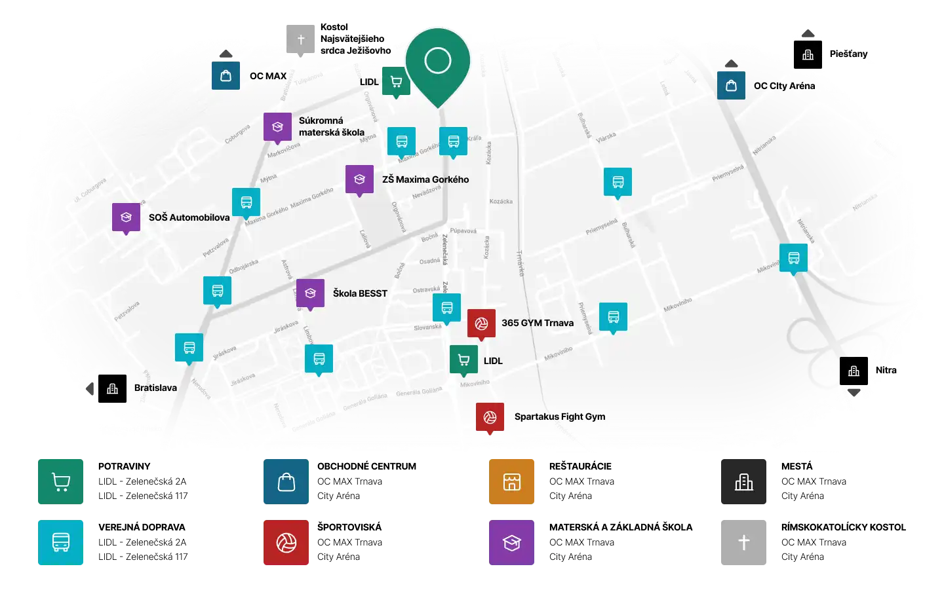
Task: Click 'LIDL - Zelenečská 2A' under VEREJNÁ DOPRAVA
Action: point(142,542)
